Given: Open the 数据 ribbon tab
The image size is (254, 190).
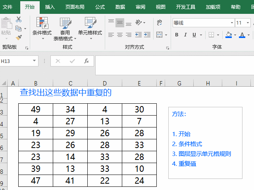Looking at the screenshot, I should pos(120,7).
